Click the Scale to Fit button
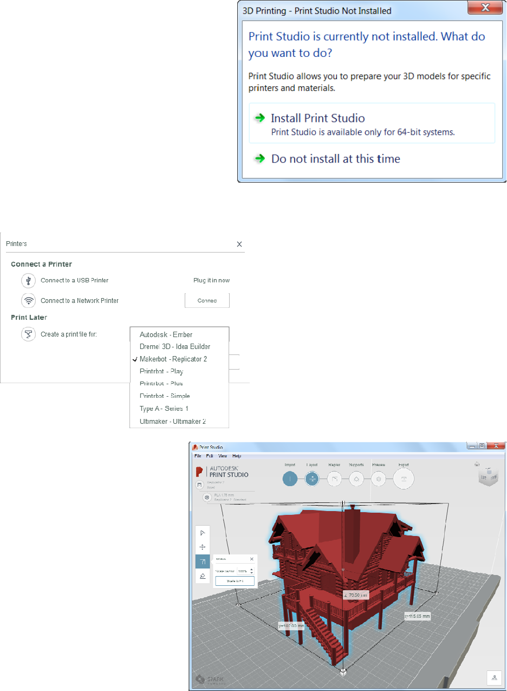The height and width of the screenshot is (691, 507). point(235,581)
